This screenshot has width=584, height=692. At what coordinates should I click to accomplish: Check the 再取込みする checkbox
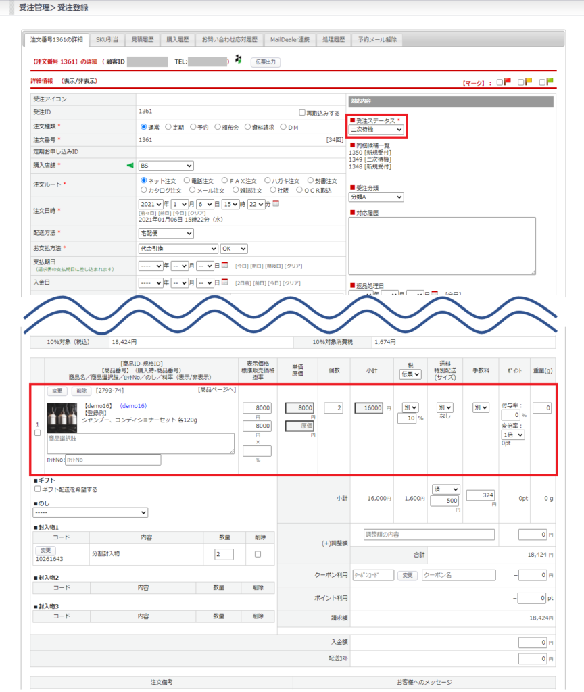click(302, 113)
